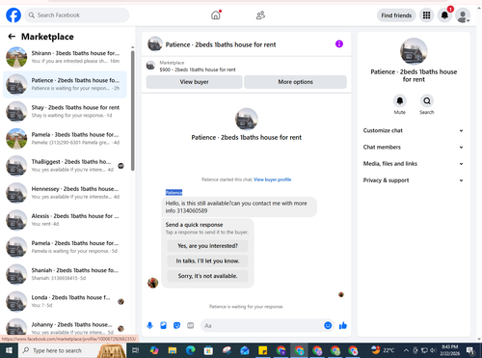Click the taskbar clock 8:43 PM
Viewport: 482px width, 358px height.
click(449, 350)
